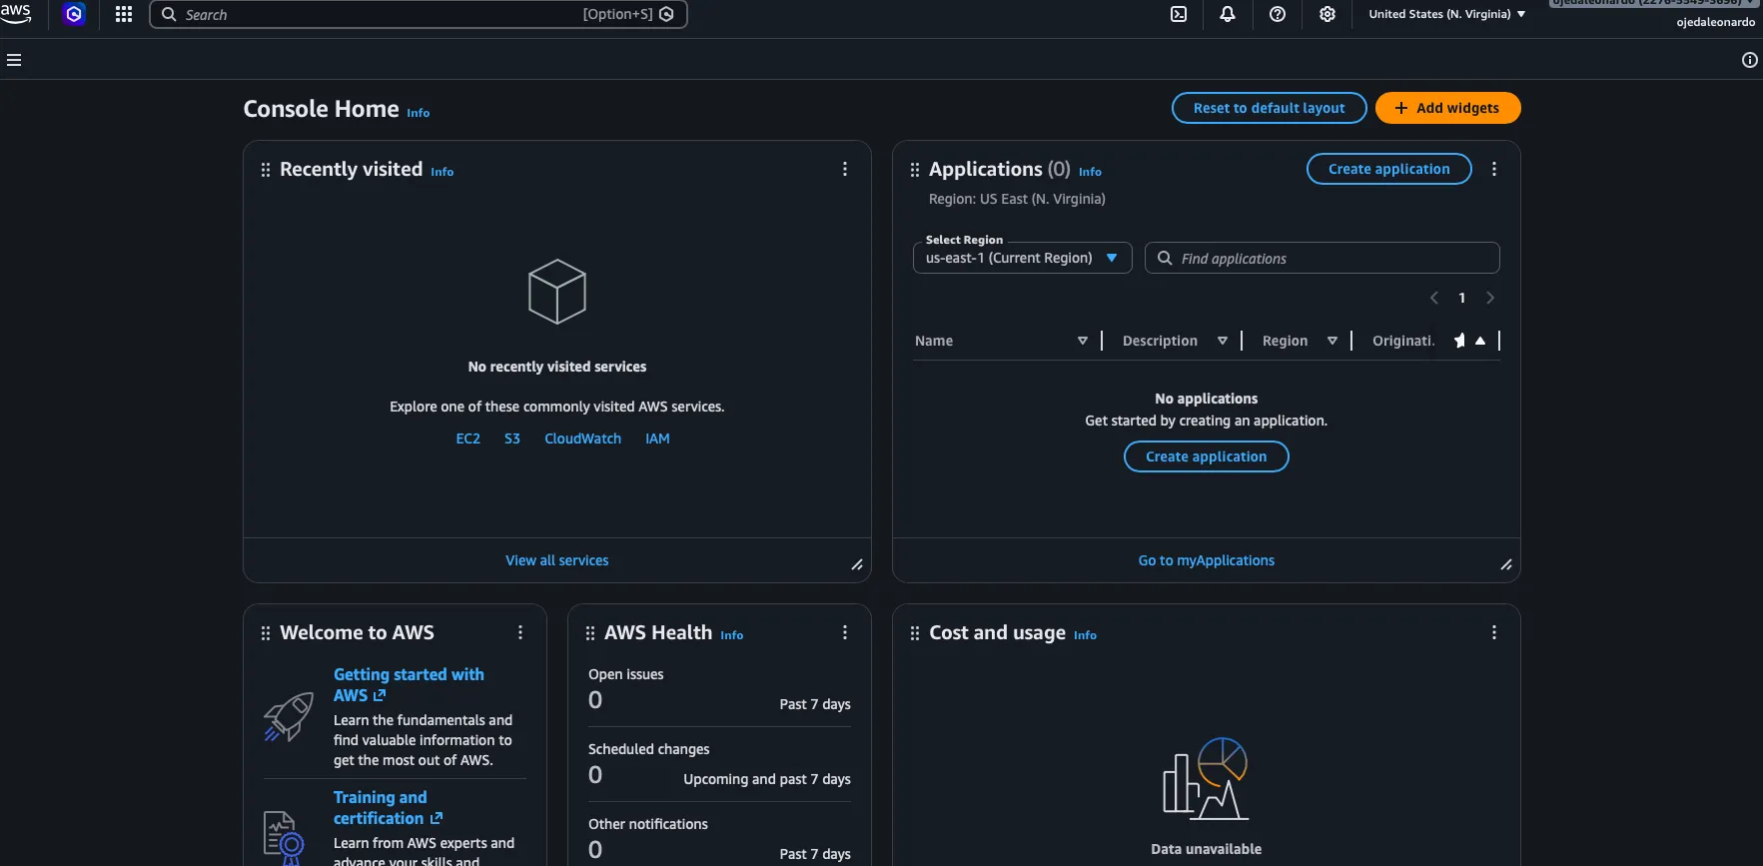Open the hexagon extension icon beside AWS logo
Viewport: 1763px width, 866px height.
[74, 14]
